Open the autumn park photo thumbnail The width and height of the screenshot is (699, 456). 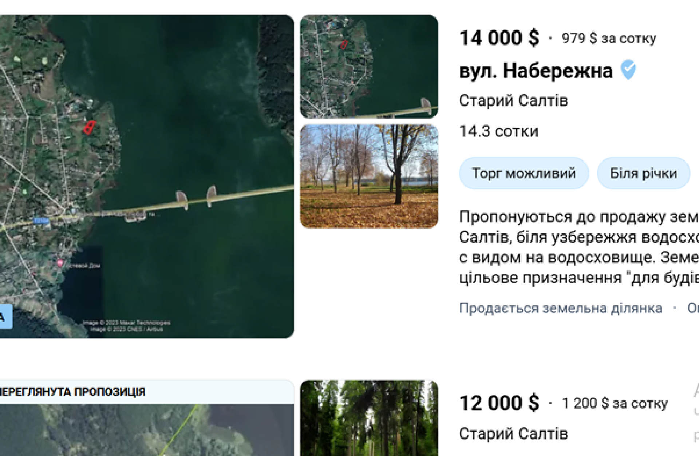coord(369,177)
